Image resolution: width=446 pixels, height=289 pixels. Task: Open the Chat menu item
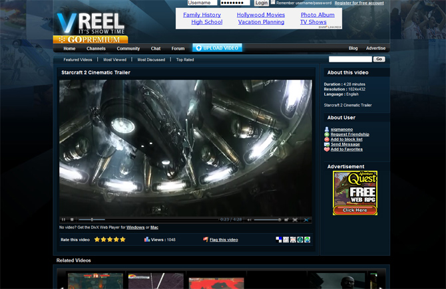[156, 48]
